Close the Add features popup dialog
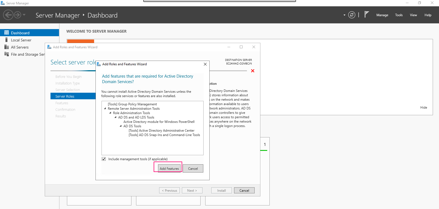 [205, 64]
